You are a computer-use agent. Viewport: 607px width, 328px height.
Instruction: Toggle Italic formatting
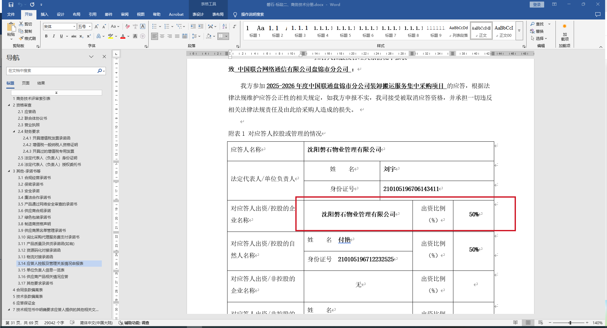click(x=54, y=36)
